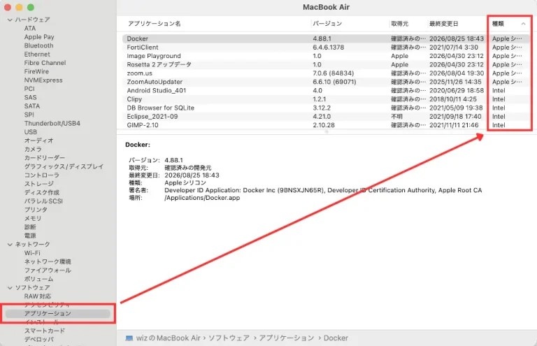Image resolution: width=537 pixels, height=346 pixels.
Task: Click the 種類 column sort arrow
Action: (523, 24)
